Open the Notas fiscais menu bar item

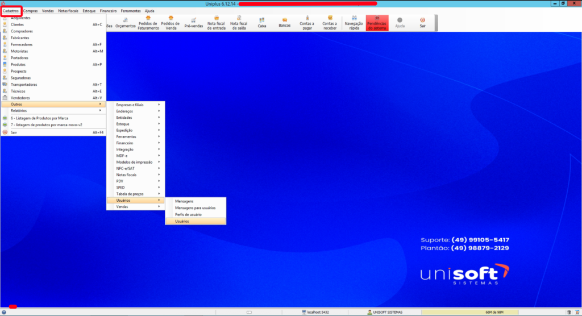(69, 11)
